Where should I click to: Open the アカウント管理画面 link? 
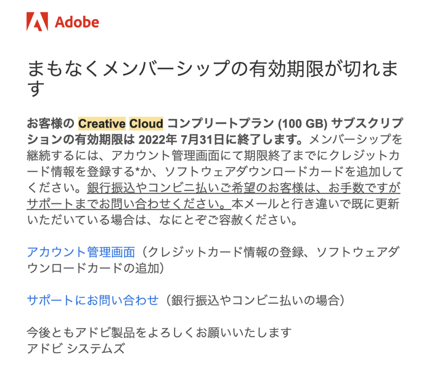(81, 252)
